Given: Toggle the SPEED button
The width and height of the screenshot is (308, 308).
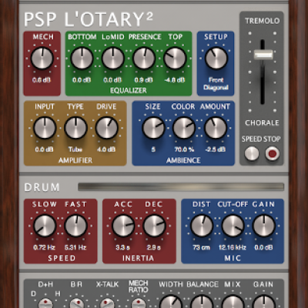Looking at the screenshot, I should (252, 153).
